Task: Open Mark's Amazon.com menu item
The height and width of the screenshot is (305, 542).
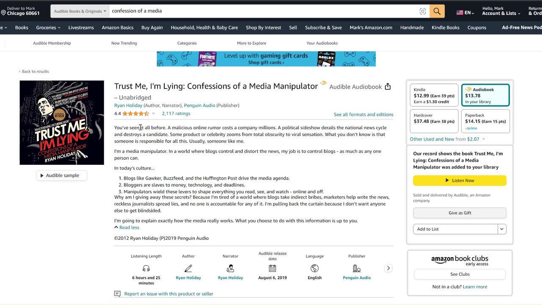Action: click(371, 28)
